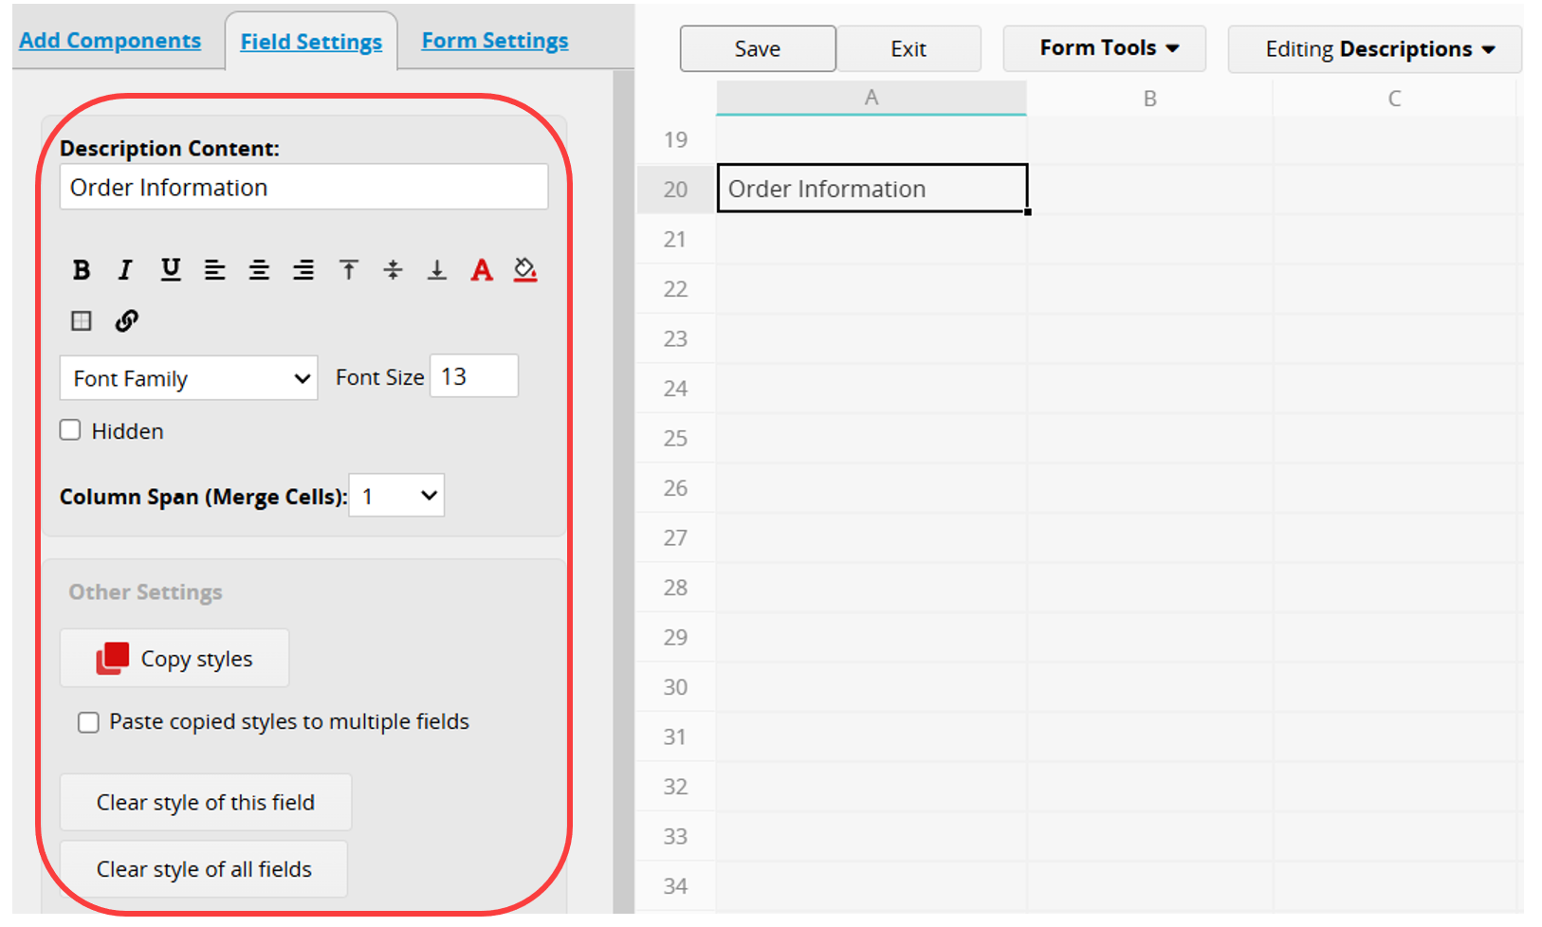Screen dimensions: 1542x927
Task: Set vertical align to middle
Action: (393, 270)
